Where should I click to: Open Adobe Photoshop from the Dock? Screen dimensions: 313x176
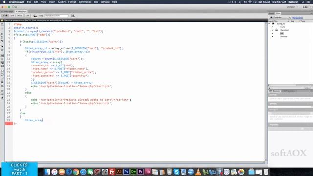[126, 172]
